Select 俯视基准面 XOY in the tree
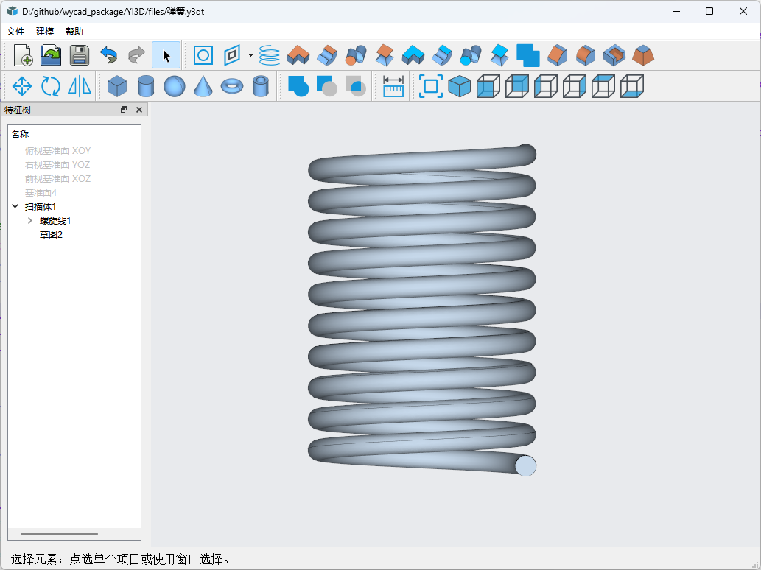This screenshot has width=761, height=570. pos(57,151)
